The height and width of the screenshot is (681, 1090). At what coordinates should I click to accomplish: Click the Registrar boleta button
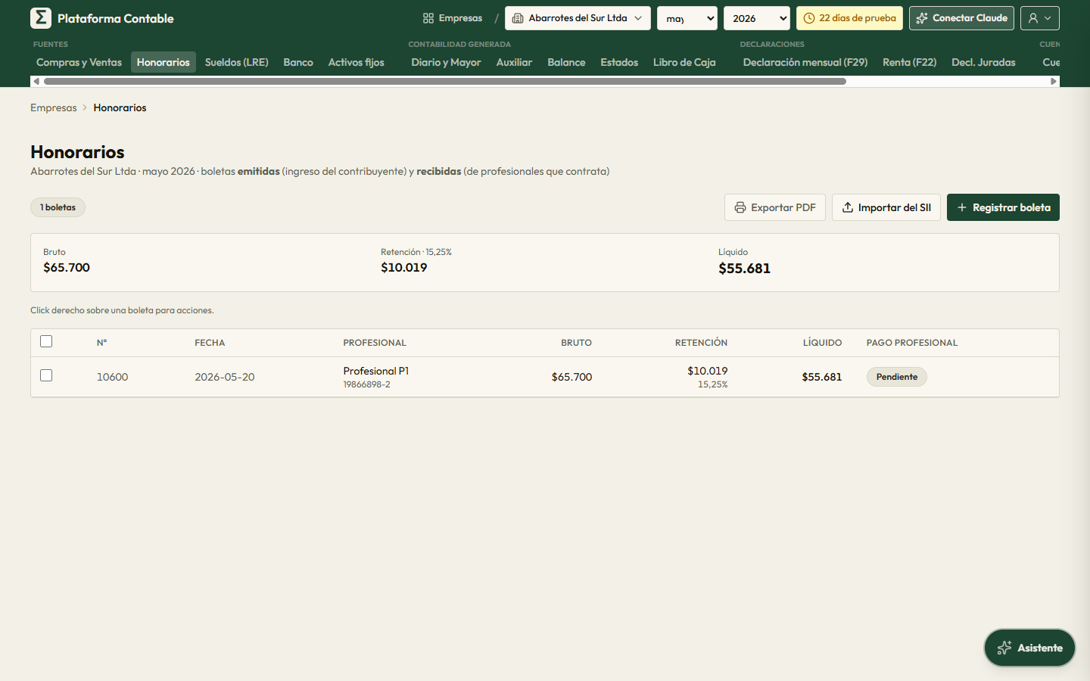click(x=1003, y=207)
